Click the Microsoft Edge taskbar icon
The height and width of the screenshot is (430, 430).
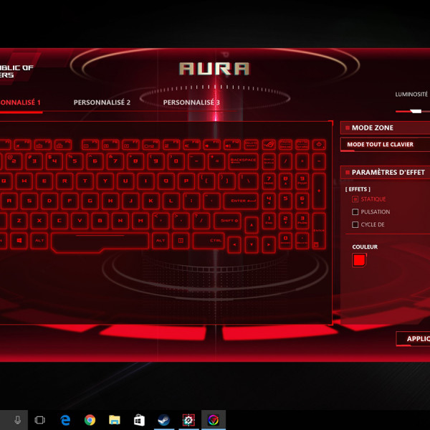point(65,420)
